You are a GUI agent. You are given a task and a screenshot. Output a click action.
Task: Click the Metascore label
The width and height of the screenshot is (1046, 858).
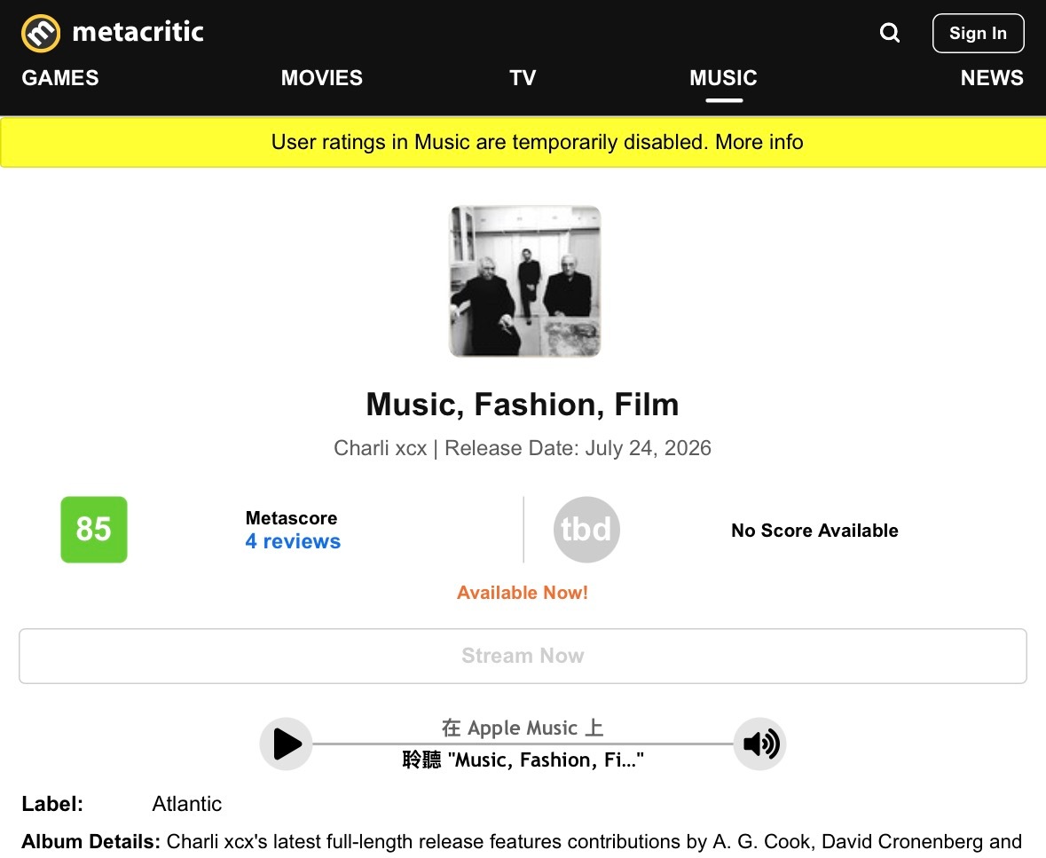[292, 518]
